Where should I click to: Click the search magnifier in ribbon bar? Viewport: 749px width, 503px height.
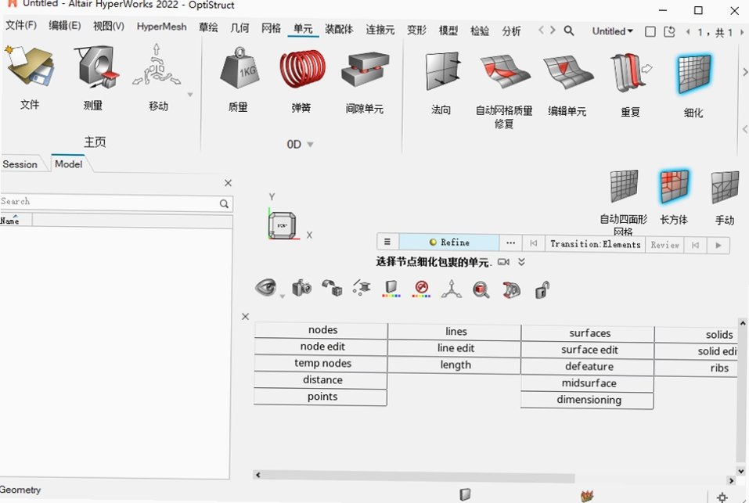pos(568,31)
